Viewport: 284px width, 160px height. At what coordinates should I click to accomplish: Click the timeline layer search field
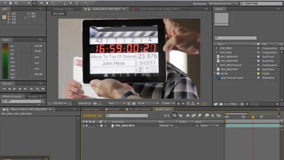pyautogui.click(x=127, y=116)
